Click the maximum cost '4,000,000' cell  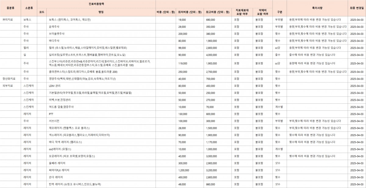(x=218, y=55)
